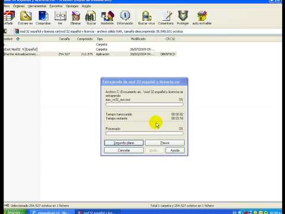Click the Pausa button in the extraction dialog
The image size is (285, 214).
click(x=164, y=143)
